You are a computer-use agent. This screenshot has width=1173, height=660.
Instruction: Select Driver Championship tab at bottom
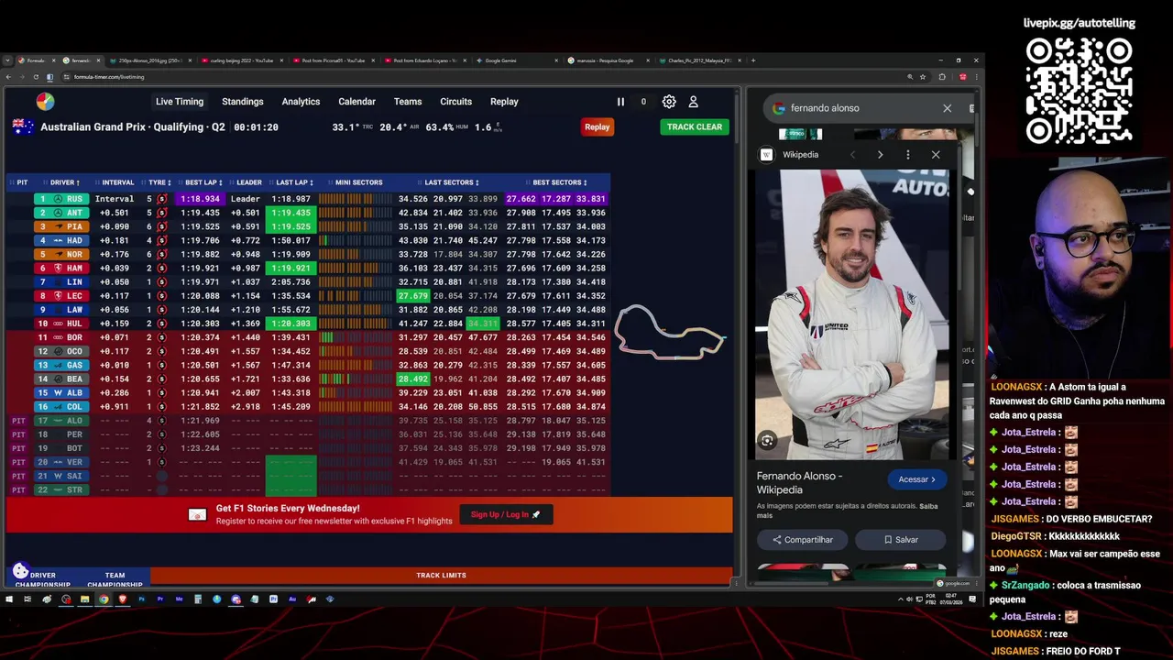point(42,579)
